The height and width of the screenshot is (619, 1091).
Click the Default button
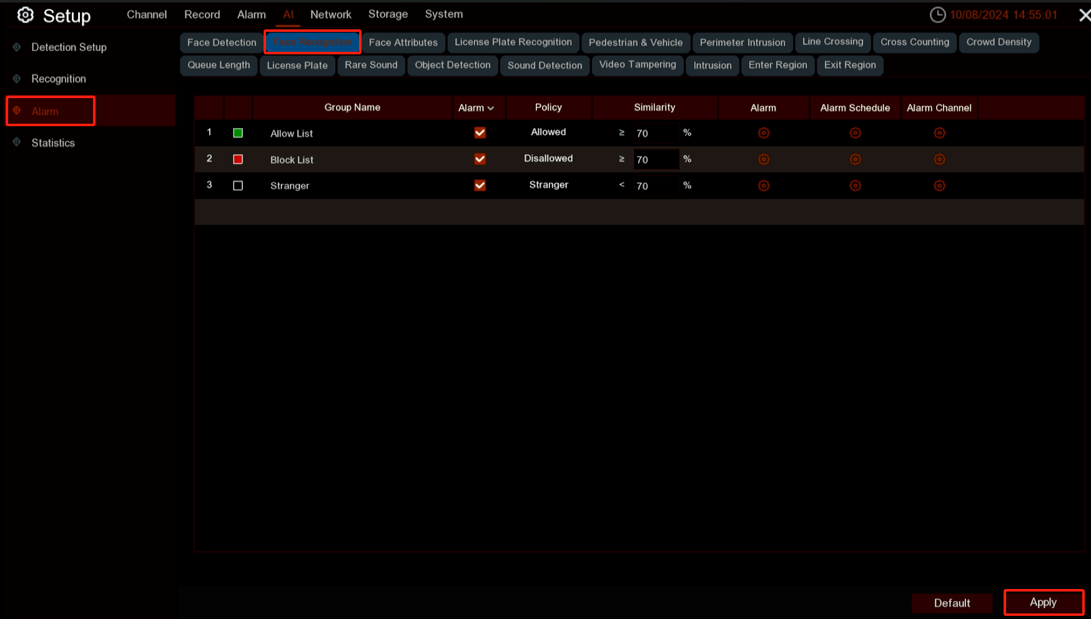[952, 603]
